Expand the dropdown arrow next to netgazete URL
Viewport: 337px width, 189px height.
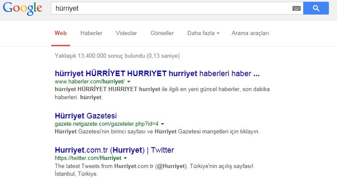(x=163, y=124)
